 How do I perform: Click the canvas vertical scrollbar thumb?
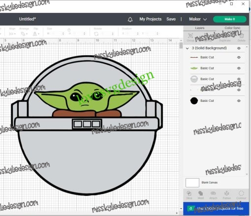[x=181, y=45]
